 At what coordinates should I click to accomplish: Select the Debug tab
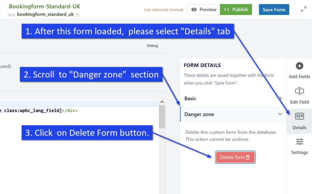152,45
